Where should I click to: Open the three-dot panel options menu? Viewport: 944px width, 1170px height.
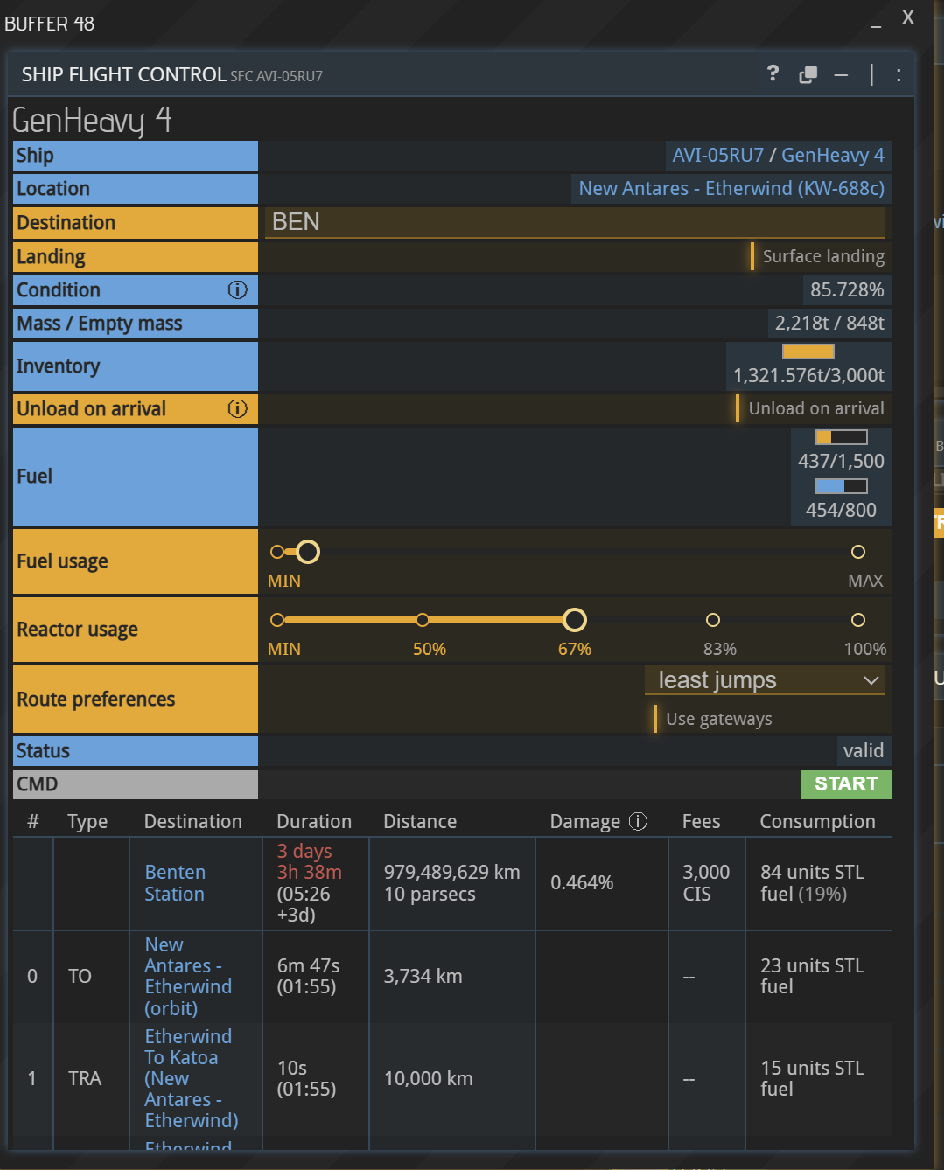point(899,75)
